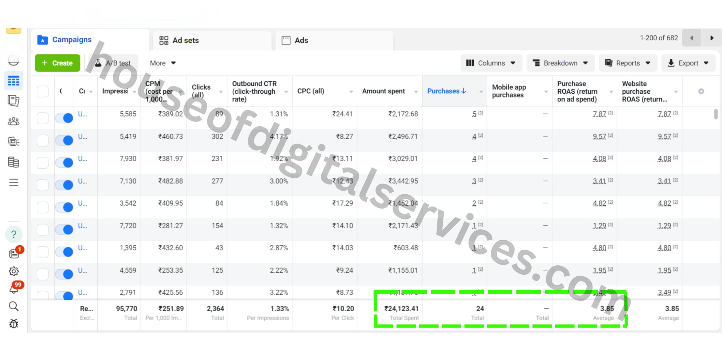The height and width of the screenshot is (361, 722).
Task: Toggle off campaign with 7,720 impressions
Action: coord(64,230)
